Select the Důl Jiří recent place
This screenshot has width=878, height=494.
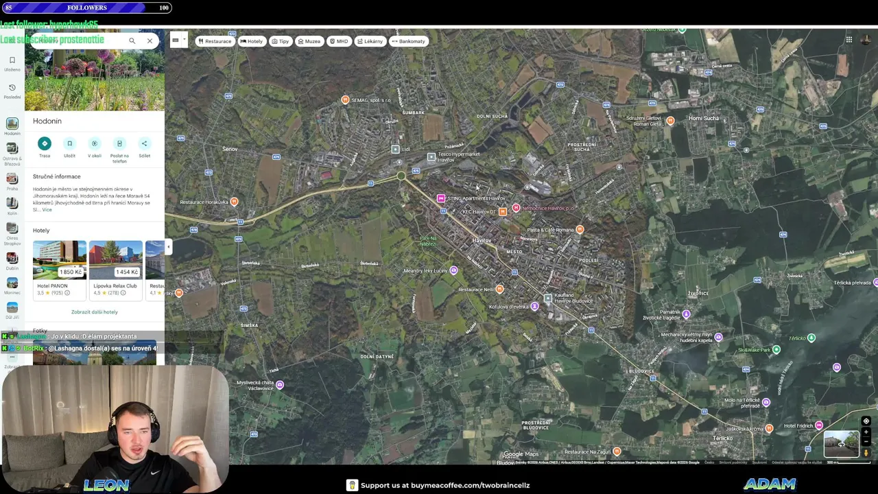point(12,310)
